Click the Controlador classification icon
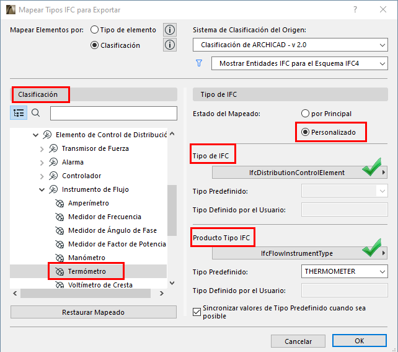Screen dimensions: 398x352 point(53,176)
